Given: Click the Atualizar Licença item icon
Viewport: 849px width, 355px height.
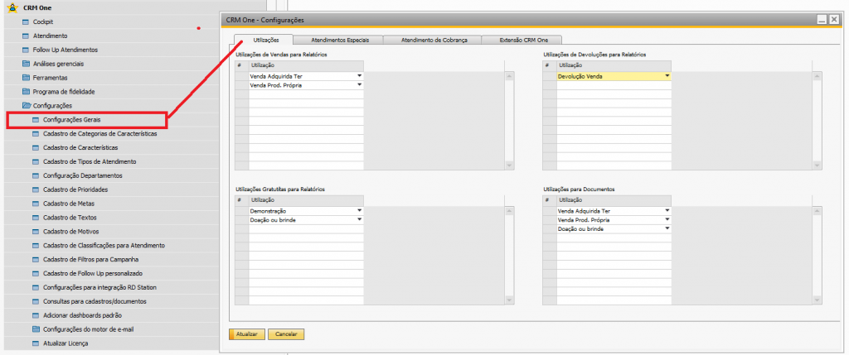Looking at the screenshot, I should point(36,343).
